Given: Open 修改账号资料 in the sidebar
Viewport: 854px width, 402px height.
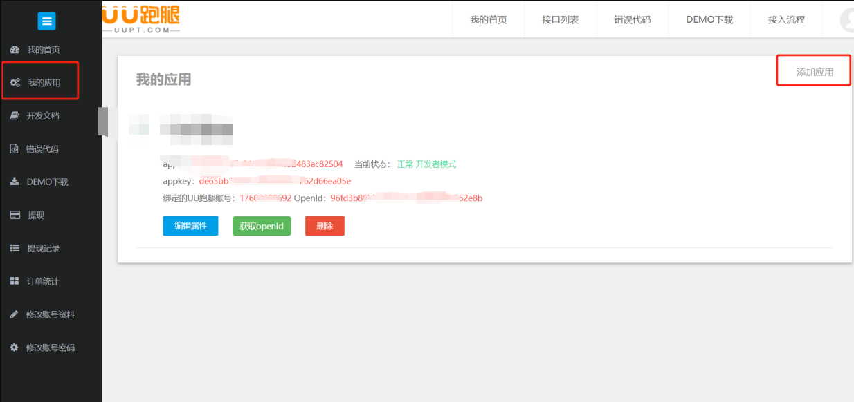Looking at the screenshot, I should (51, 314).
